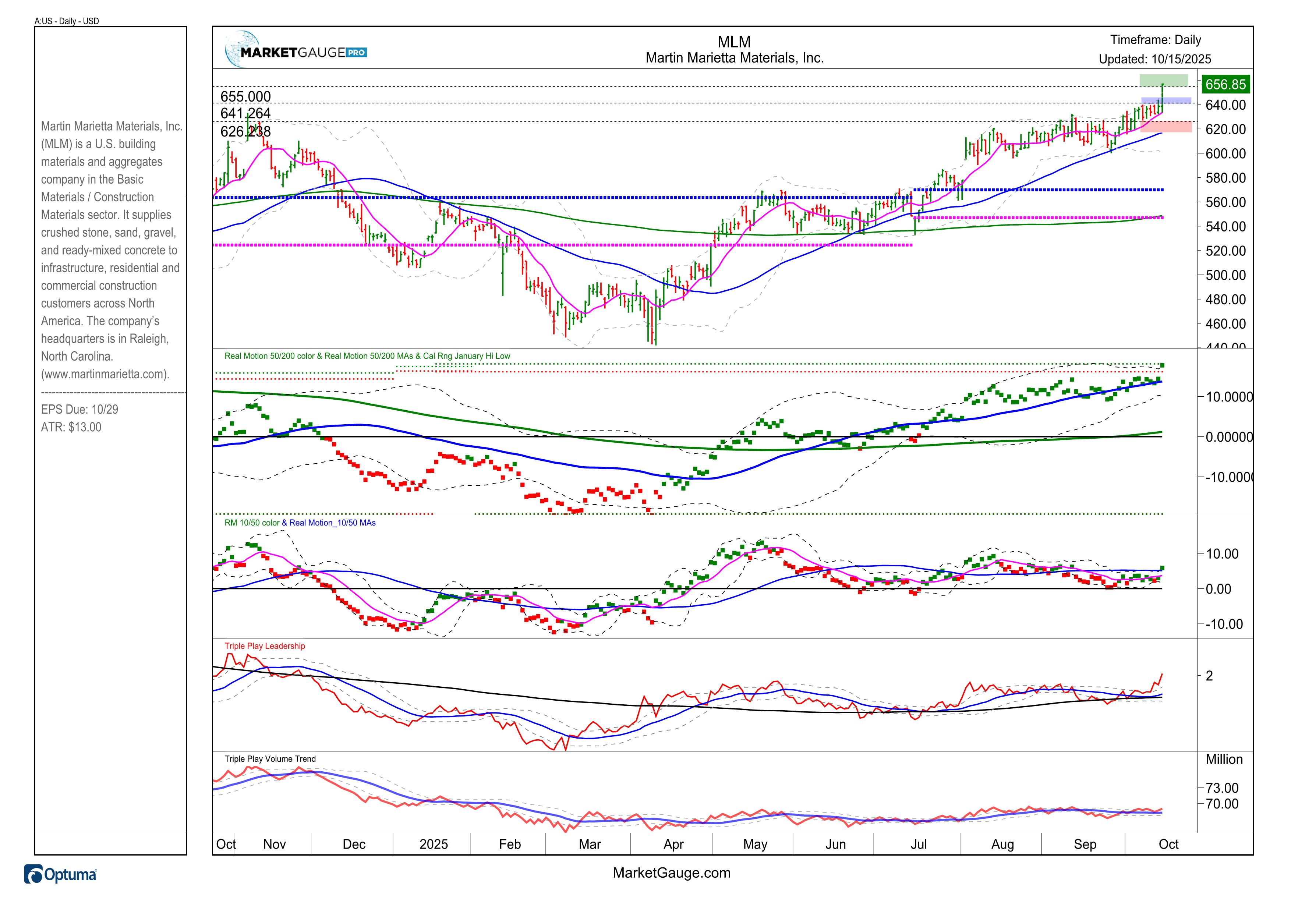Click the EPS Due: 10/29 text
The height and width of the screenshot is (913, 1291).
(79, 409)
